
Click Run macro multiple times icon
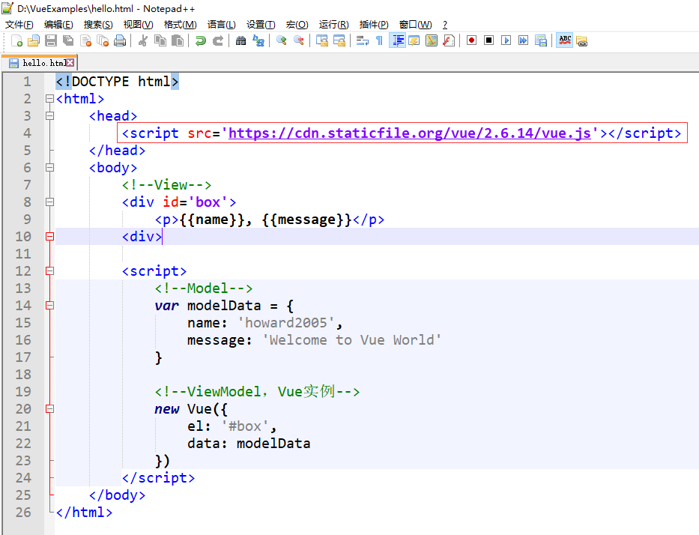click(x=524, y=41)
